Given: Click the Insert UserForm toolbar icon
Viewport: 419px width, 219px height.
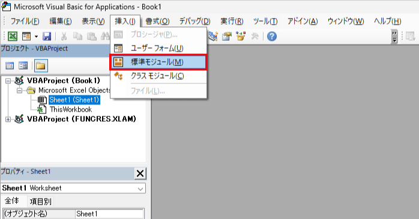Looking at the screenshot, I should pyautogui.click(x=26, y=36).
